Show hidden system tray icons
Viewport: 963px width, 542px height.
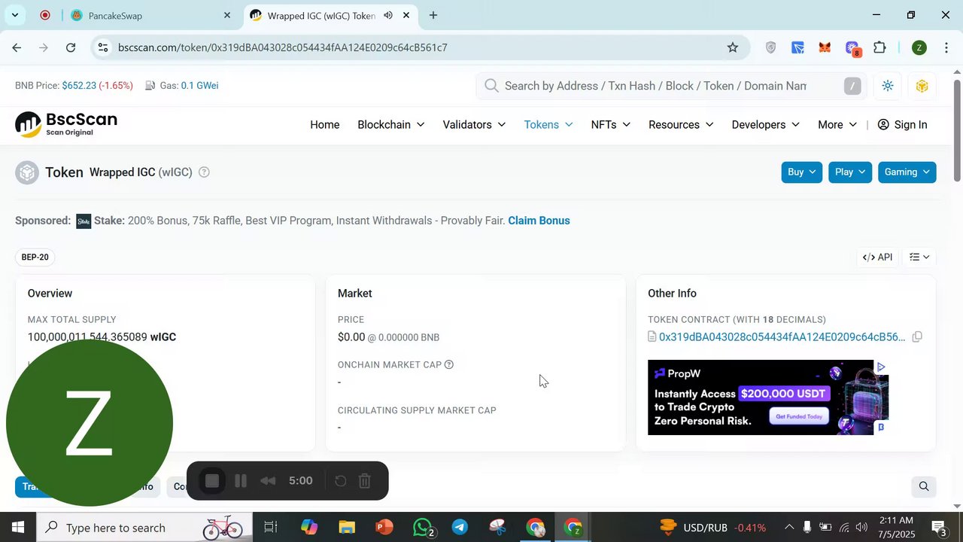(x=788, y=527)
